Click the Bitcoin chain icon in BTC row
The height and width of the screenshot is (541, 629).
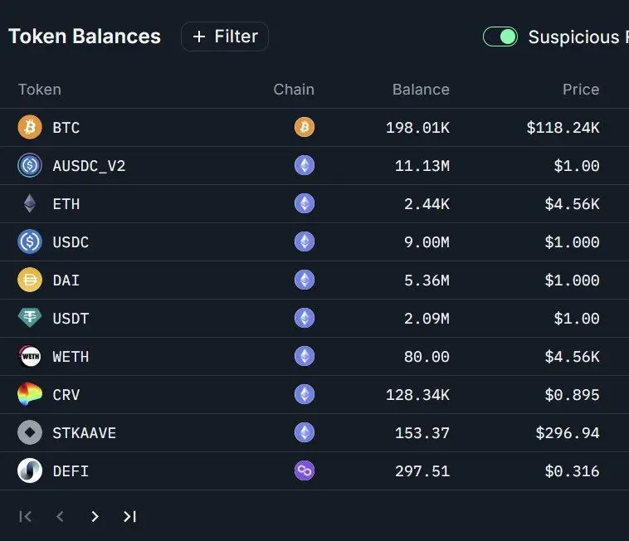coord(305,127)
